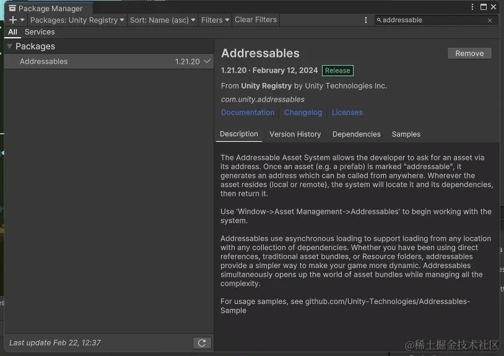The image size is (504, 356).
Task: Select the Addressables package row
Action: pos(109,61)
